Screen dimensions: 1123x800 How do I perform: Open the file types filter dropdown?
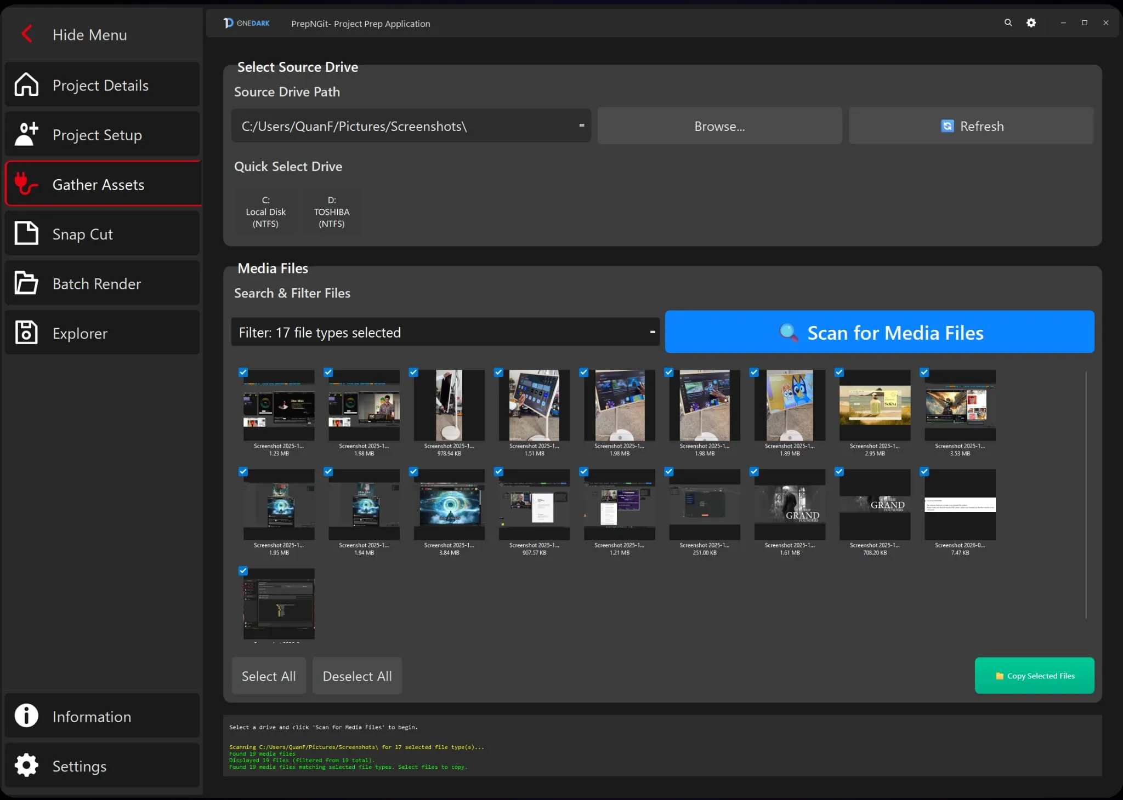click(x=652, y=332)
